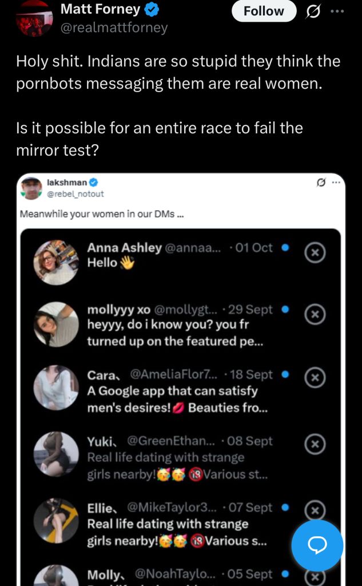Click the @rebel_notout handle
This screenshot has width=362, height=586.
[x=75, y=194]
